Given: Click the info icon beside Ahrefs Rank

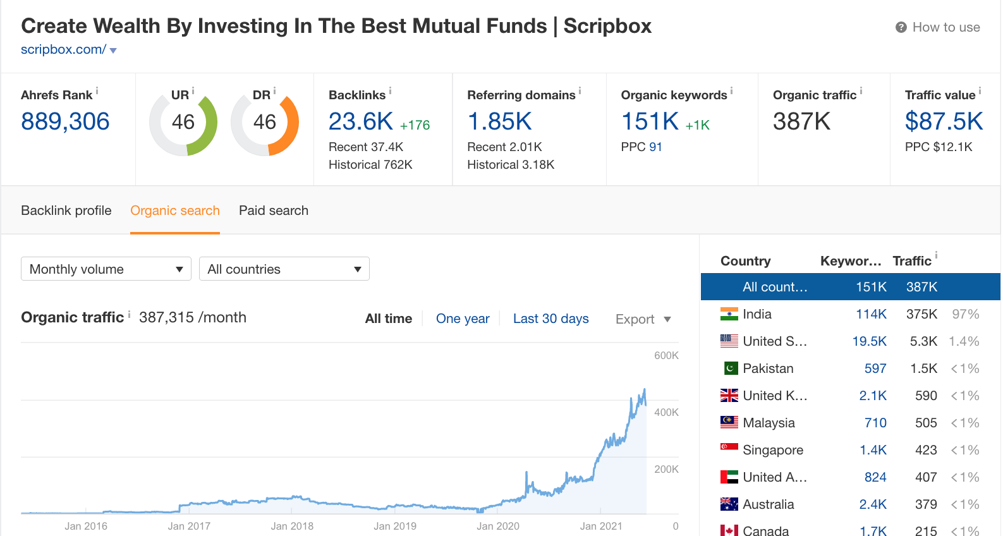Looking at the screenshot, I should click(97, 91).
